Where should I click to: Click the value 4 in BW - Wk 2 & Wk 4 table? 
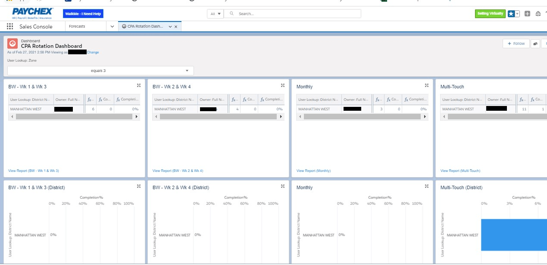click(x=237, y=109)
